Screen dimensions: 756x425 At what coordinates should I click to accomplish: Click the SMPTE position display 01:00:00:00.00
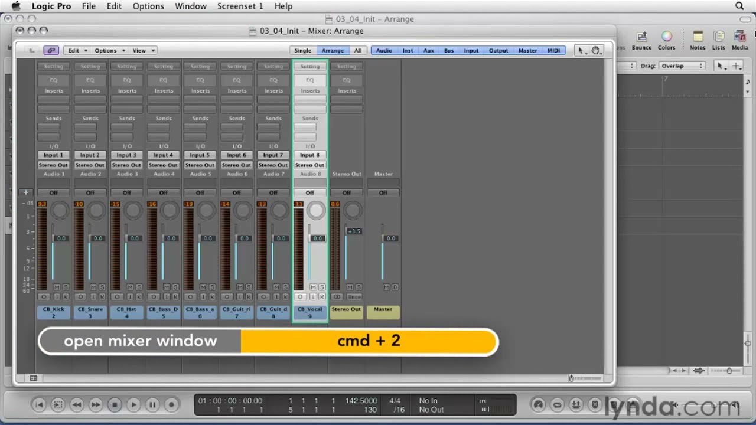pos(230,401)
